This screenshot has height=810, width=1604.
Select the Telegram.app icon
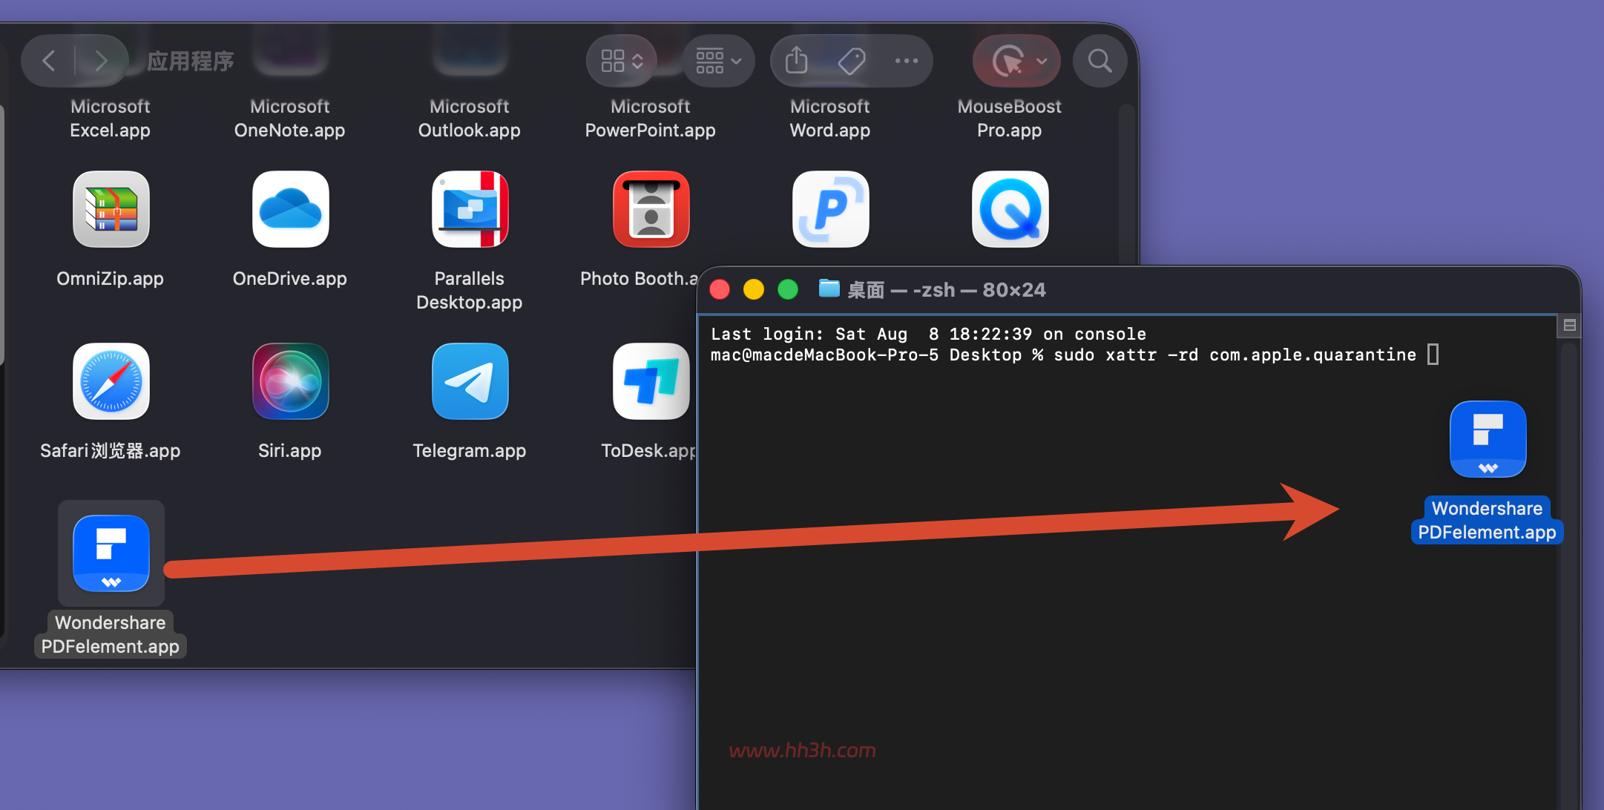[x=470, y=381]
